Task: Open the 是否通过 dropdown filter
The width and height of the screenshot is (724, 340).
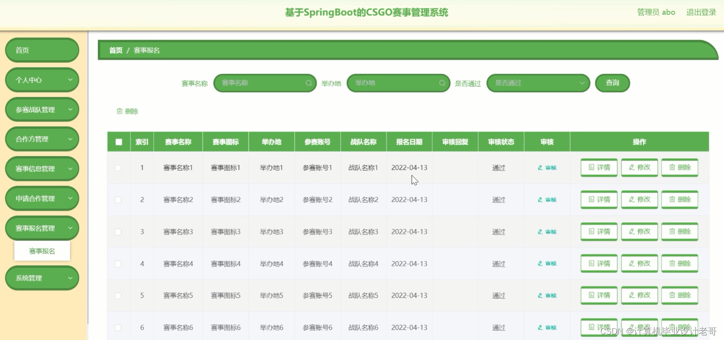Action: click(x=538, y=83)
